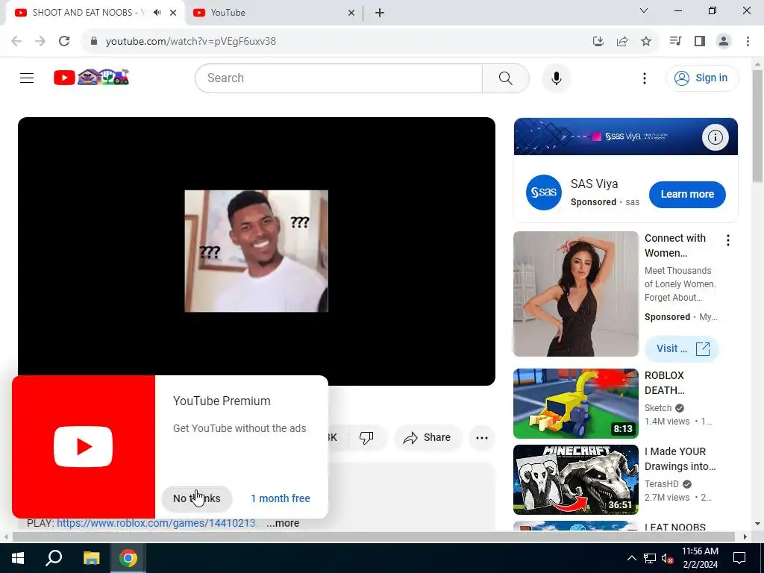Click Chrome icon in taskbar

tap(128, 558)
